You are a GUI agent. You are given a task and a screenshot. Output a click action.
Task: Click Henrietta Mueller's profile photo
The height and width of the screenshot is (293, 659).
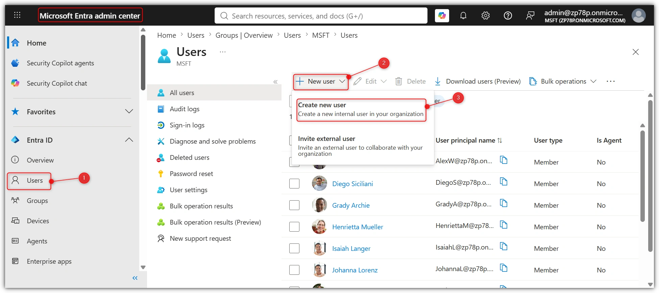pos(319,227)
